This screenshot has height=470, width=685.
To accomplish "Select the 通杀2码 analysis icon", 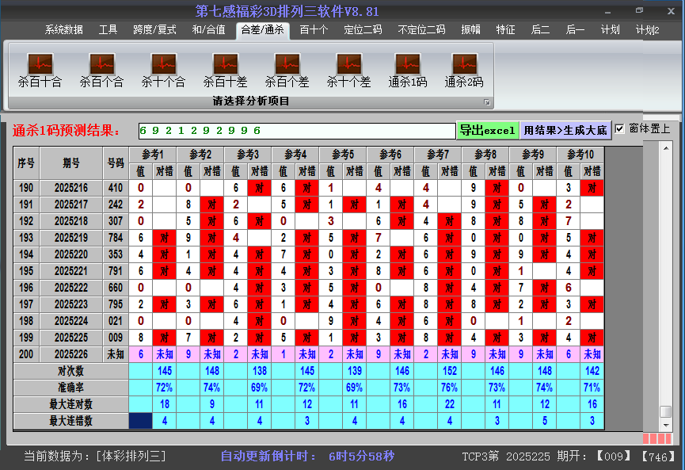I will coord(464,70).
